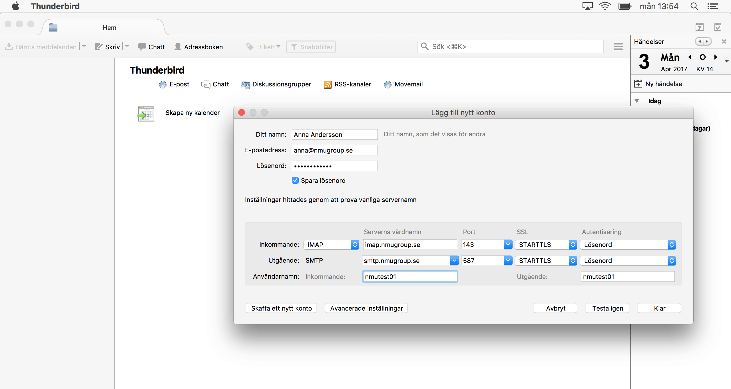731x389 pixels.
Task: Click the battery status icon
Action: tap(625, 6)
